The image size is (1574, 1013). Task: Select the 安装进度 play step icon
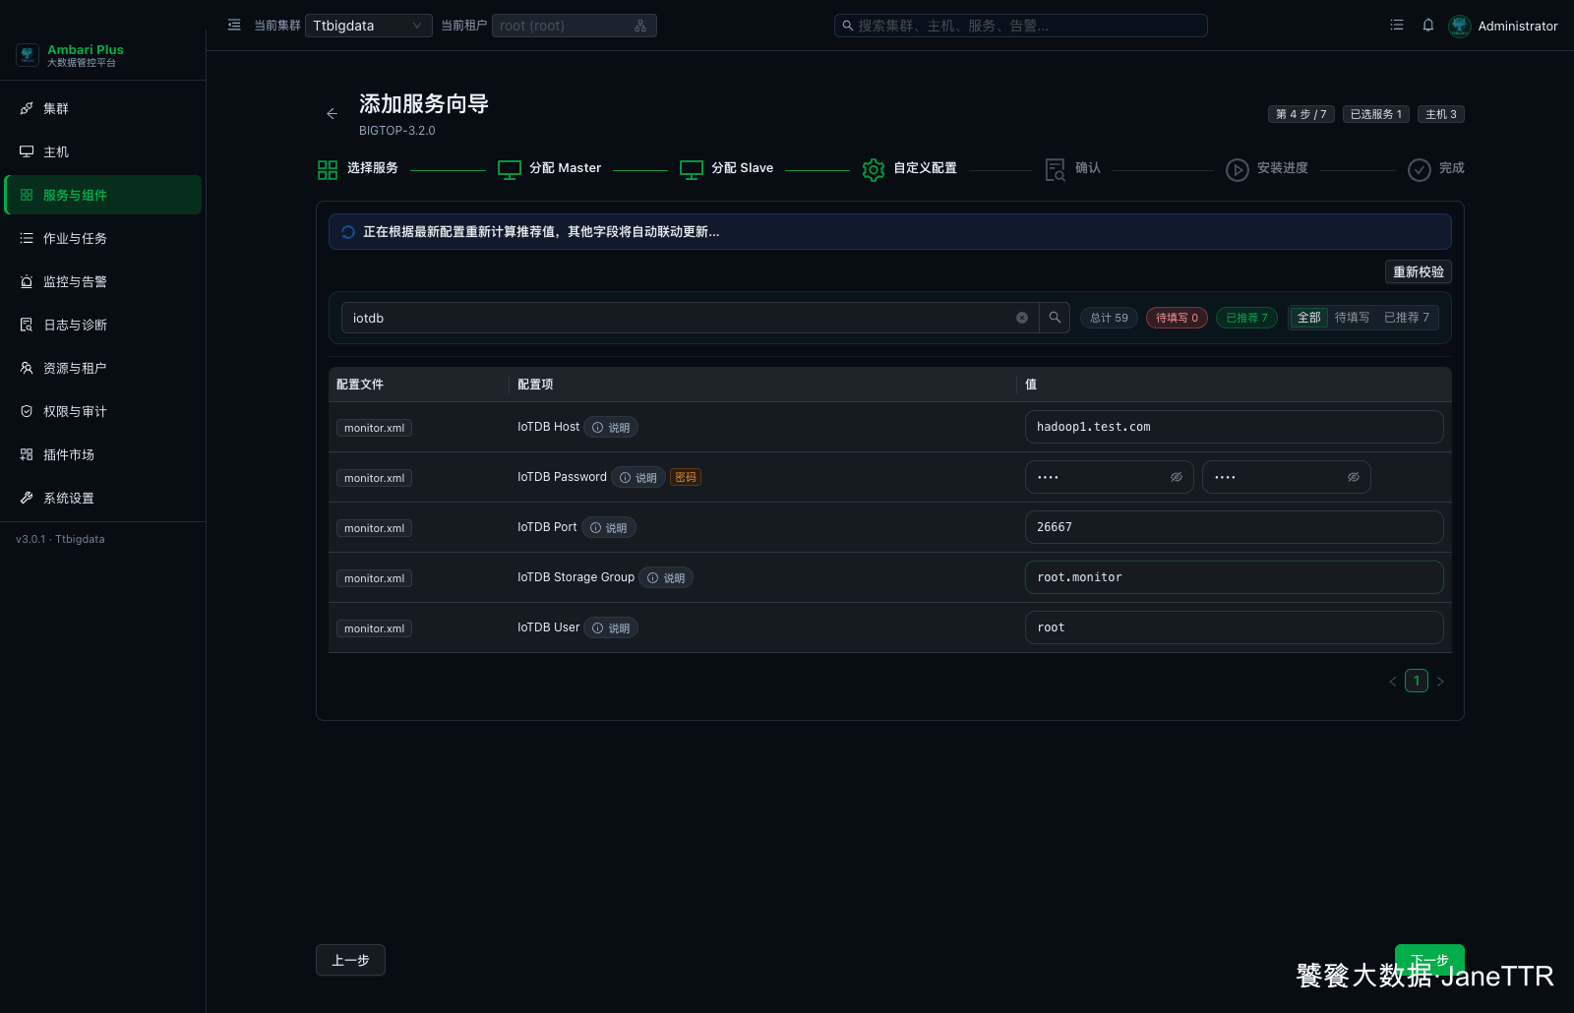[x=1238, y=170]
